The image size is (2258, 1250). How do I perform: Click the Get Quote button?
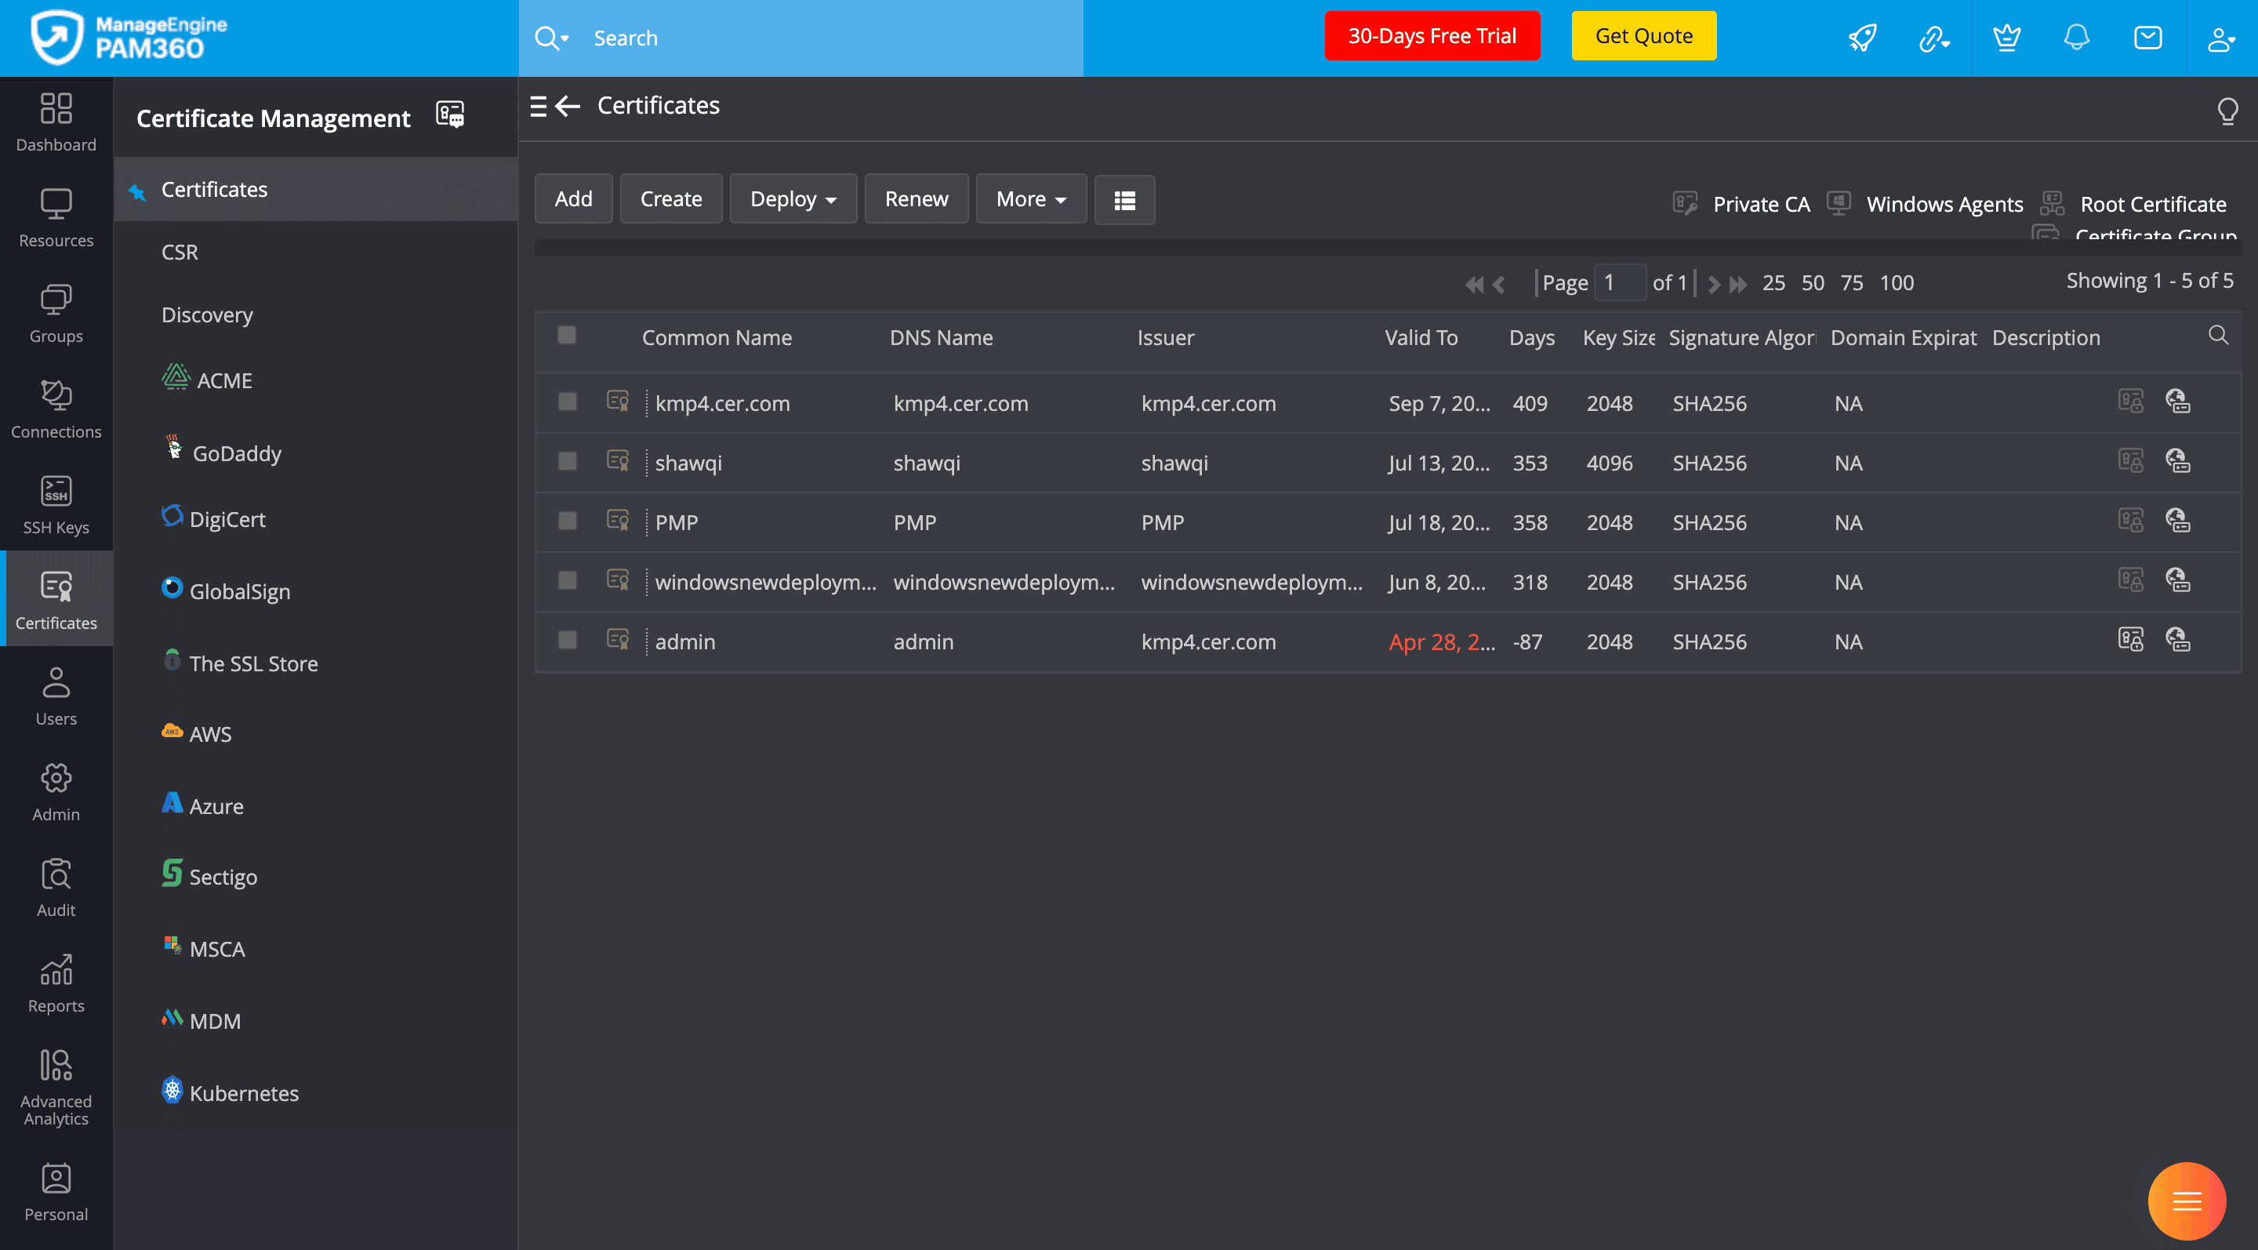coord(1643,36)
